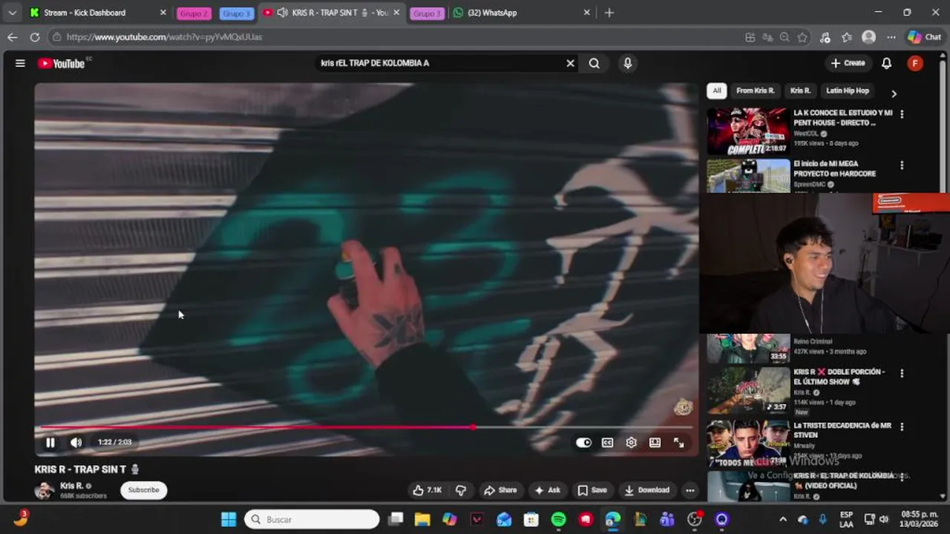Enter full screen mode
This screenshot has height=534, width=950.
(678, 443)
